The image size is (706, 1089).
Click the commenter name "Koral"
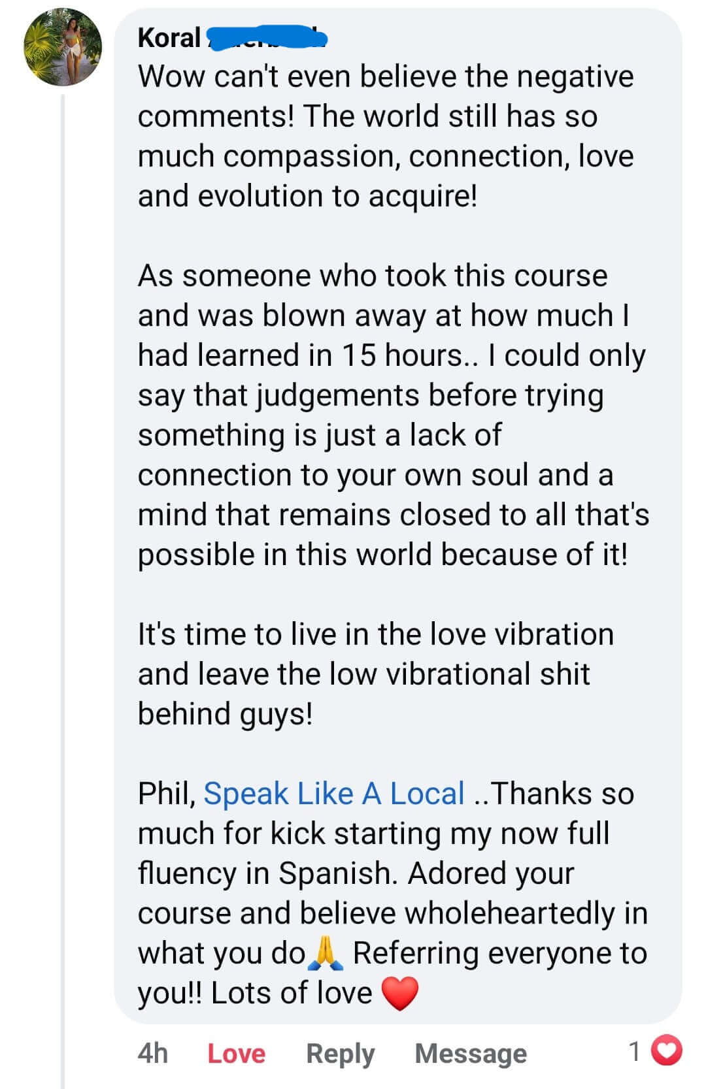pos(169,38)
